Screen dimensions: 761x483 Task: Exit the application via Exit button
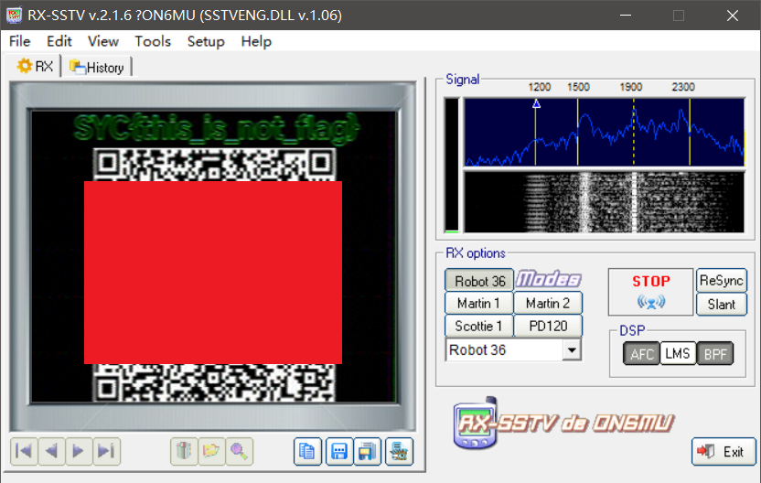(723, 452)
